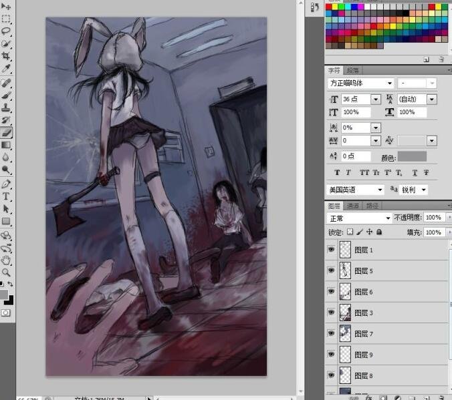
Task: Hide layer 图层 5
Action: pos(331,270)
